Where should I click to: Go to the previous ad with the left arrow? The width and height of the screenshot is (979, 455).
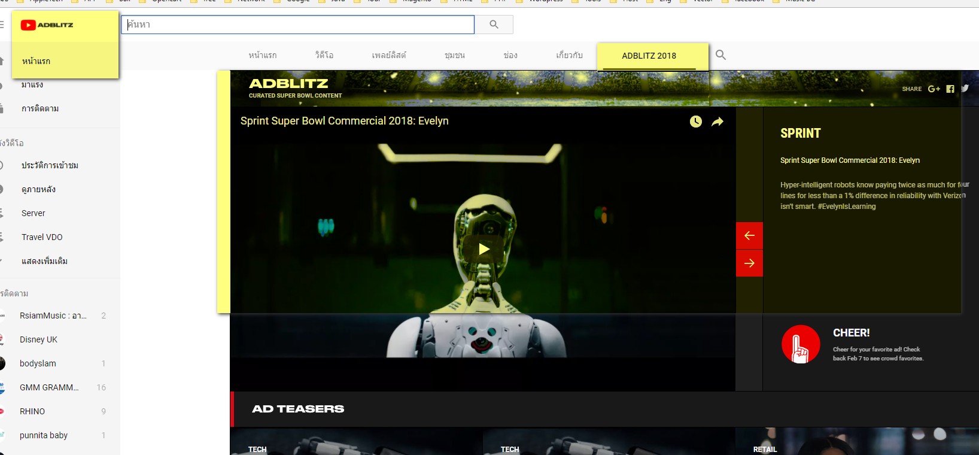[x=749, y=236]
